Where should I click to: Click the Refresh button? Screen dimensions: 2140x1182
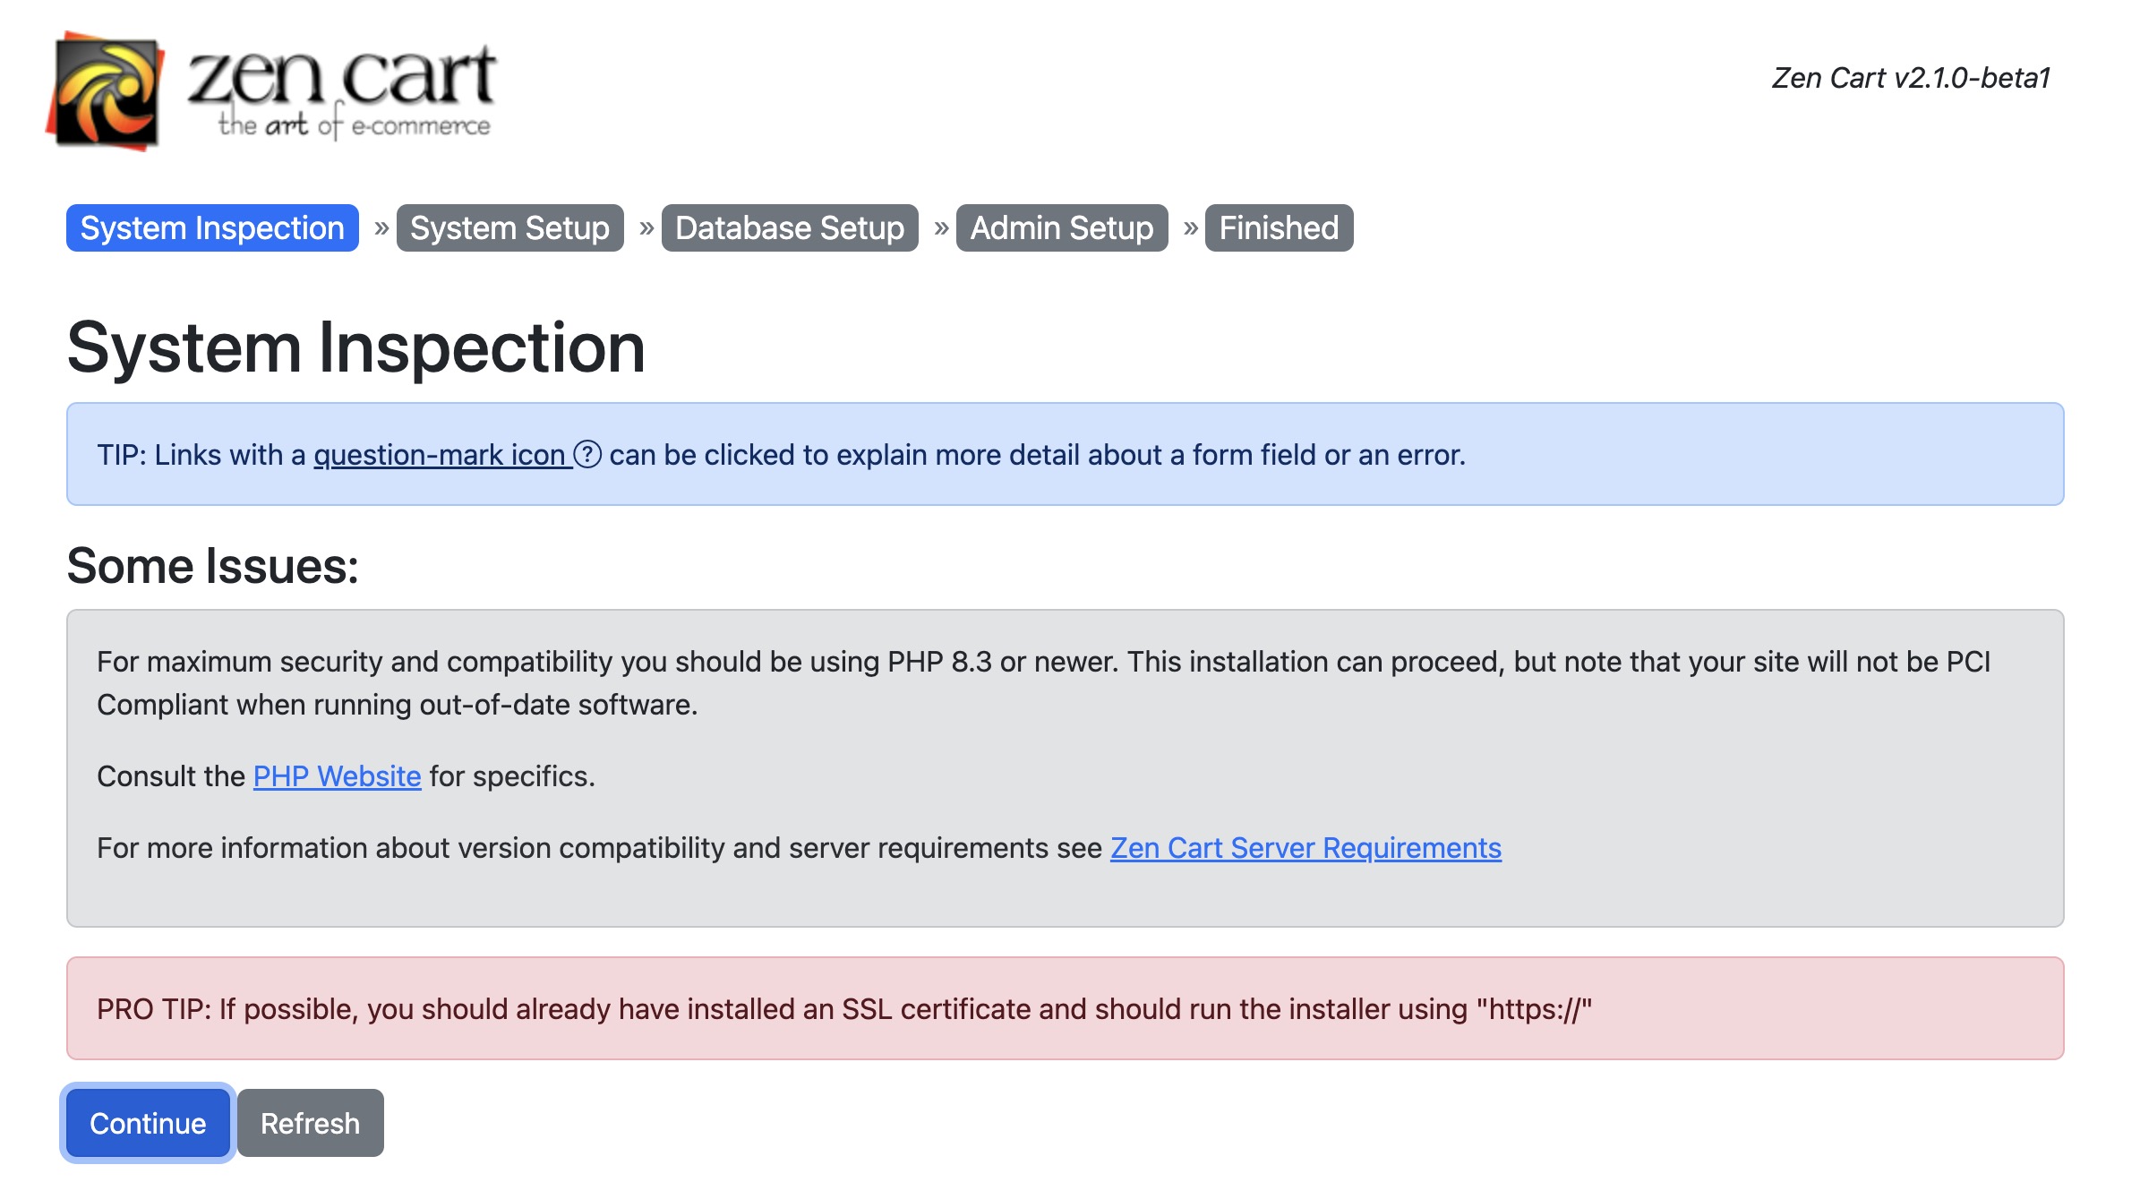pyautogui.click(x=310, y=1123)
